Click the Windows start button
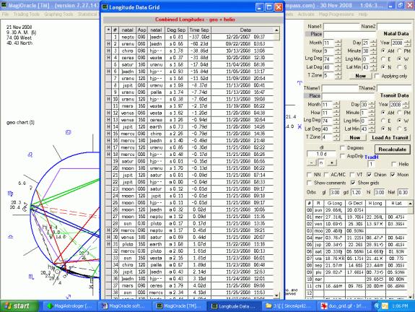Image resolution: width=415 pixels, height=312 pixels. (x=19, y=306)
